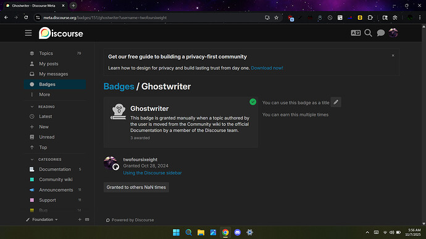Image resolution: width=426 pixels, height=239 pixels.
Task: Open twofoursixeight's avatar
Action: pyautogui.click(x=111, y=163)
